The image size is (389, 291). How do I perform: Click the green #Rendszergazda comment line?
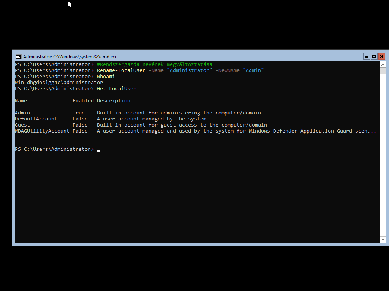click(154, 64)
